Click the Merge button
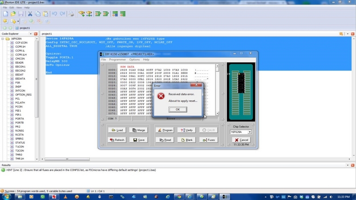This screenshot has width=356, height=200. click(138, 130)
